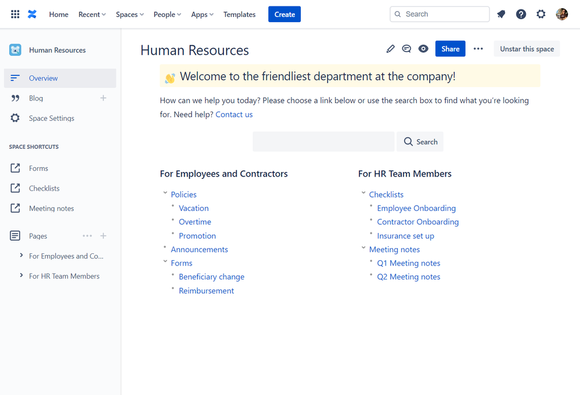Open the Contractor Onboarding link

pos(417,222)
